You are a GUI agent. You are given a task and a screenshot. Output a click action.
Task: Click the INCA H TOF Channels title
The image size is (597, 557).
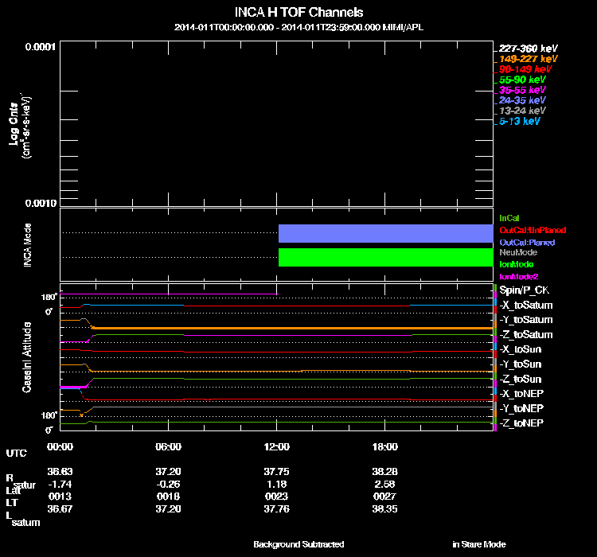coord(299,13)
